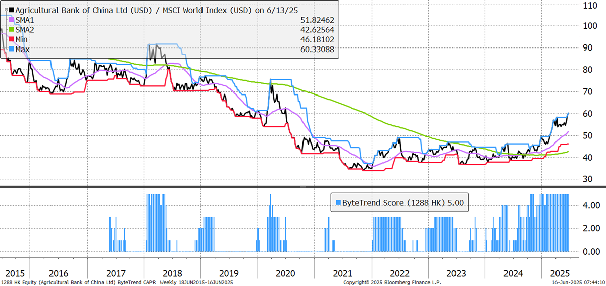606x286 pixels.
Task: Select the SMA2 legend label
Action: pos(25,30)
